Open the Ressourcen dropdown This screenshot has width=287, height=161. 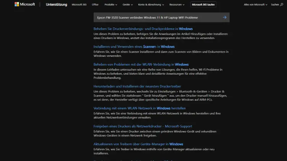[178, 5]
